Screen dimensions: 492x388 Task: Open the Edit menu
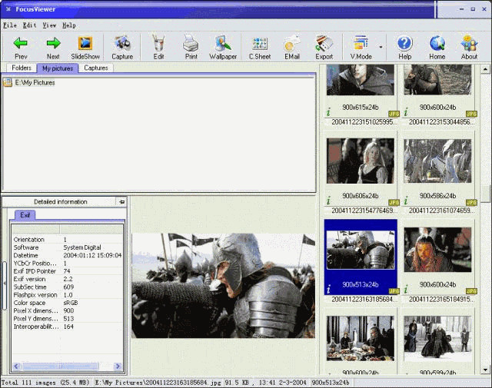[29, 25]
